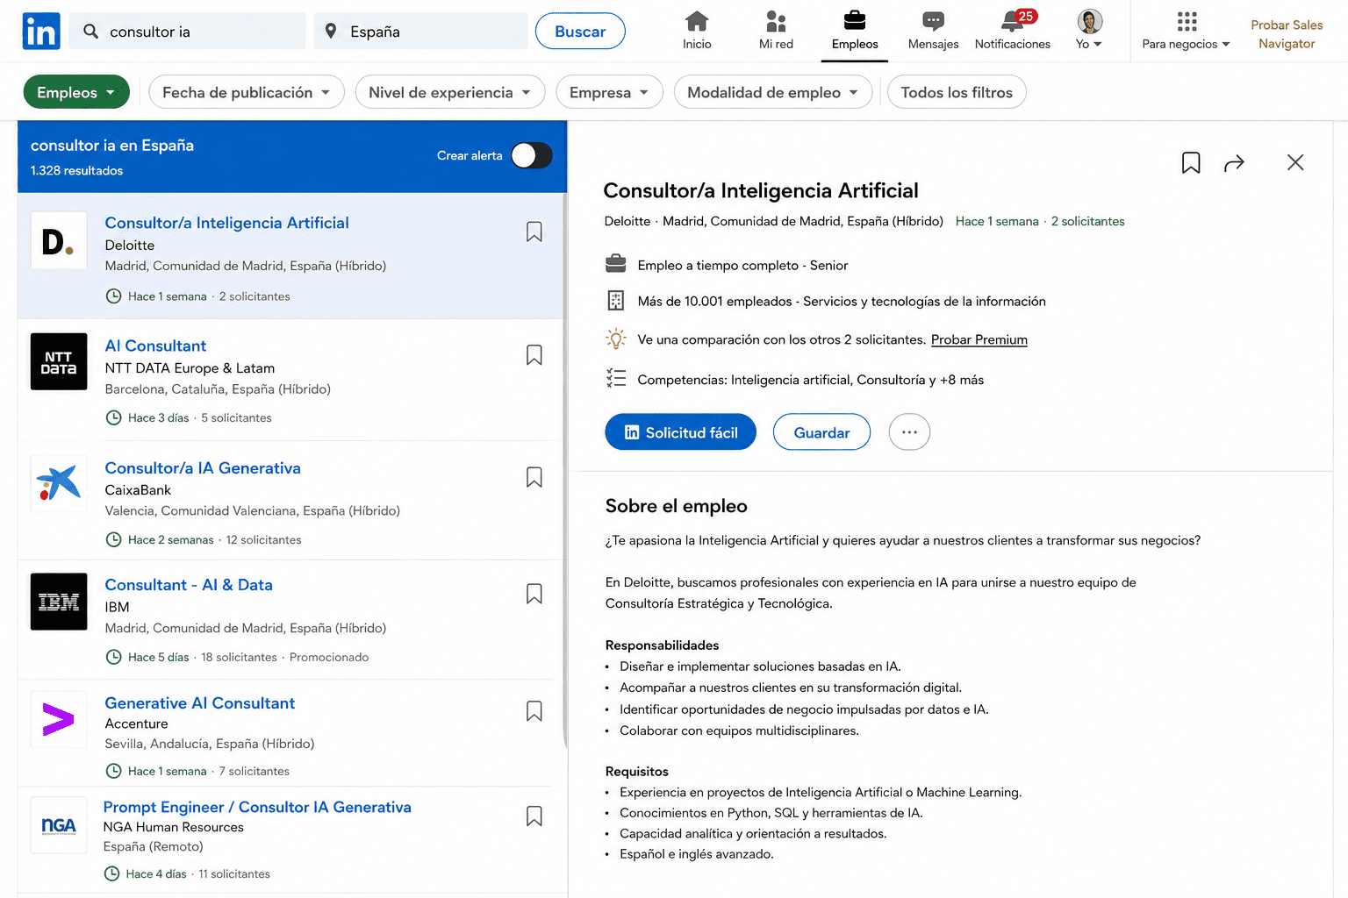This screenshot has width=1348, height=898.
Task: Click the '1.328 resultados' text
Action: click(76, 171)
